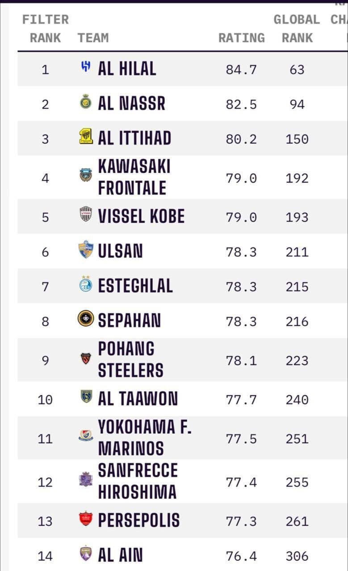Click the Al Ain club crest icon
The image size is (348, 571).
point(86,554)
